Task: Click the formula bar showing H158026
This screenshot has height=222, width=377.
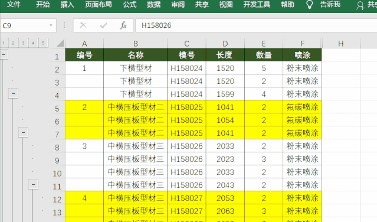Action: [x=256, y=25]
